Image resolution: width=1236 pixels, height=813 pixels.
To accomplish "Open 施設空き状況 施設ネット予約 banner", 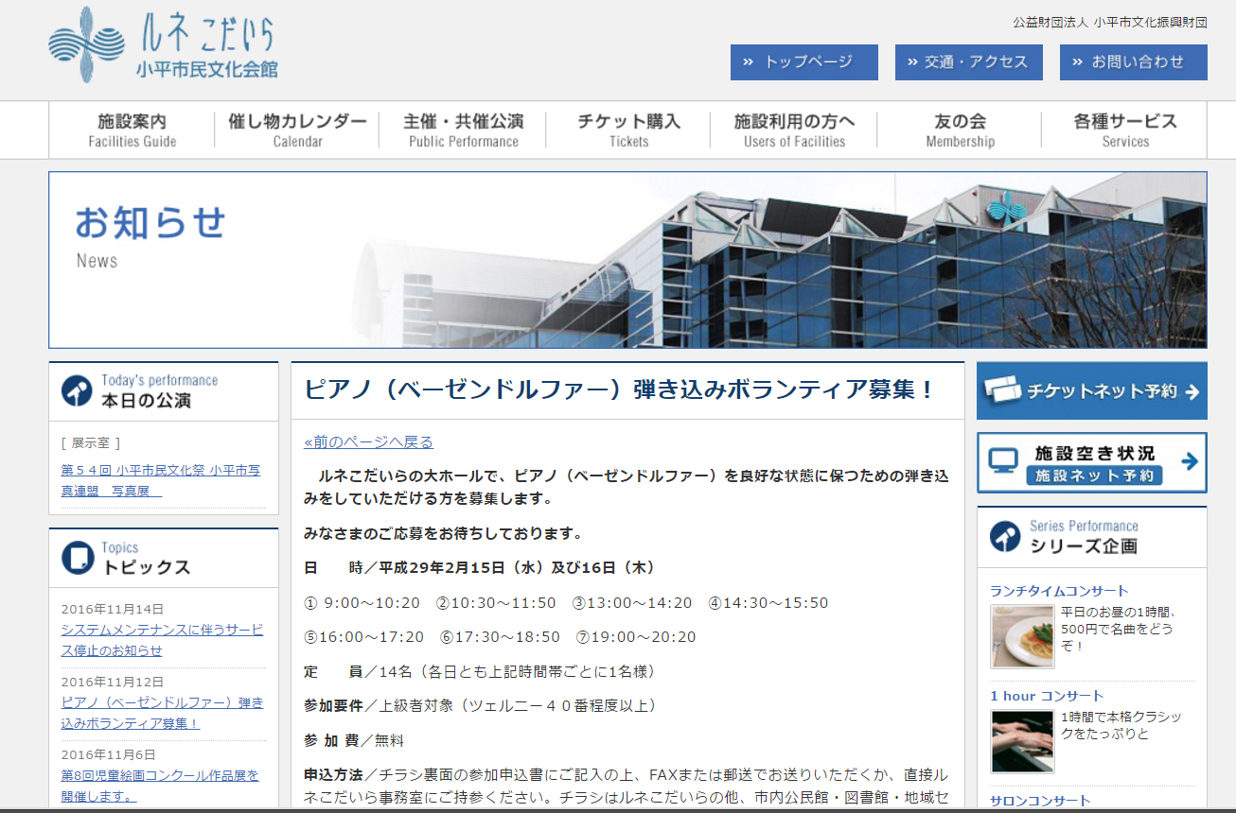I will pos(1092,462).
